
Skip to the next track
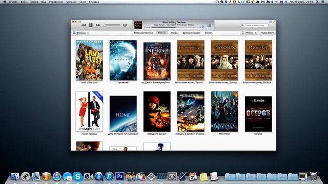pyautogui.click(x=98, y=25)
